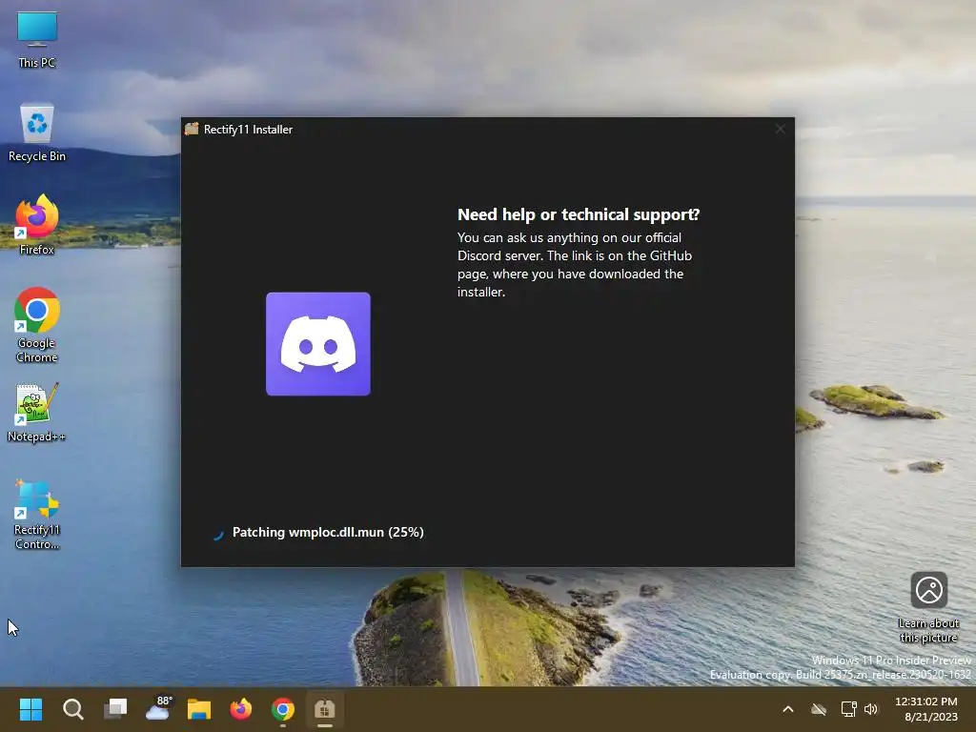
Task: Launch Firefox from the taskbar
Action: tap(241, 709)
